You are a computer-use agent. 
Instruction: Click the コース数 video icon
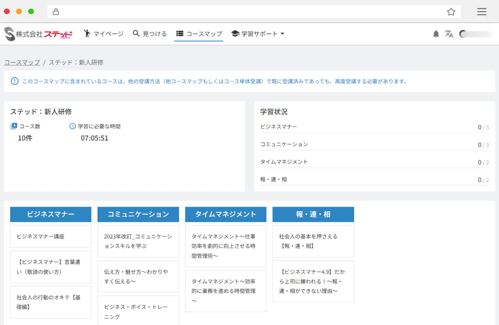point(14,126)
